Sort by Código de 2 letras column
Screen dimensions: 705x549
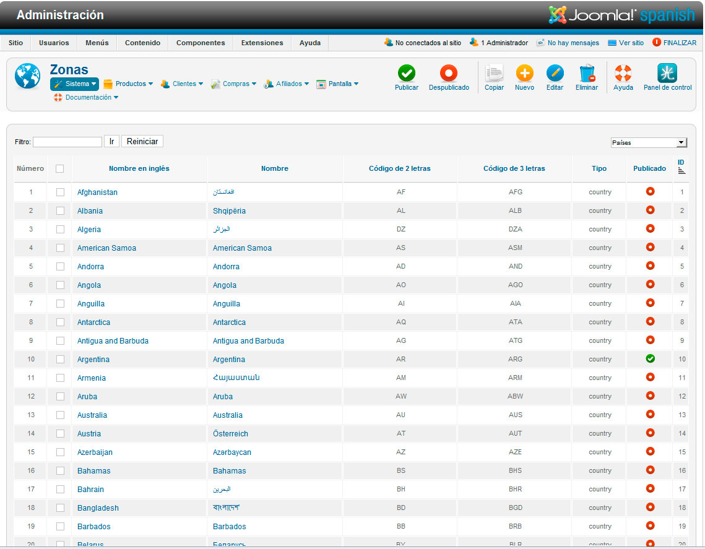click(400, 168)
